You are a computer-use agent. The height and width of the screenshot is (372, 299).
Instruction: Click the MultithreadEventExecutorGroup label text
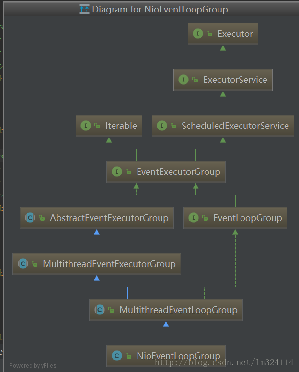point(109,264)
